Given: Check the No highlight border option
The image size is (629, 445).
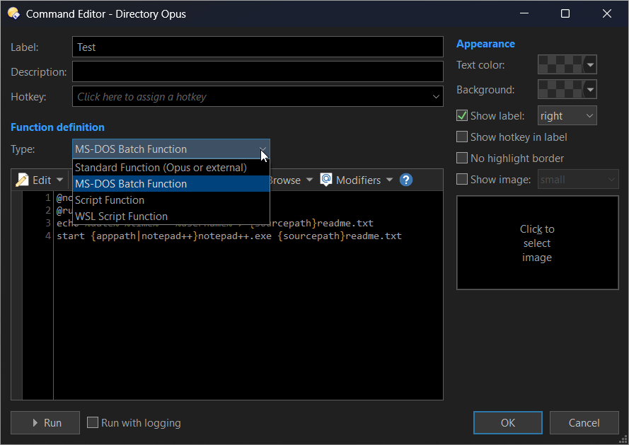Looking at the screenshot, I should pos(462,158).
